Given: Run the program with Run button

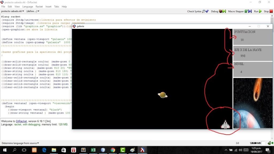Looking at the screenshot, I should 258,11.
